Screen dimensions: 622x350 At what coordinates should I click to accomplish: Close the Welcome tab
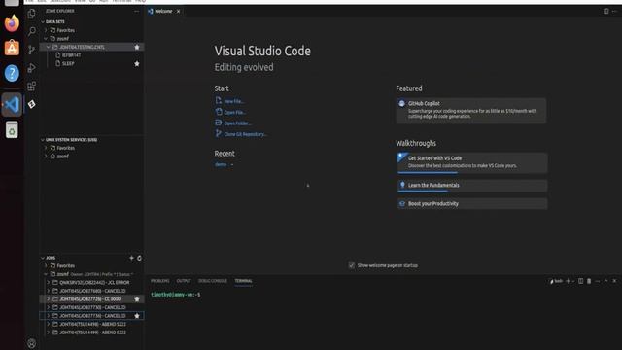pyautogui.click(x=179, y=11)
